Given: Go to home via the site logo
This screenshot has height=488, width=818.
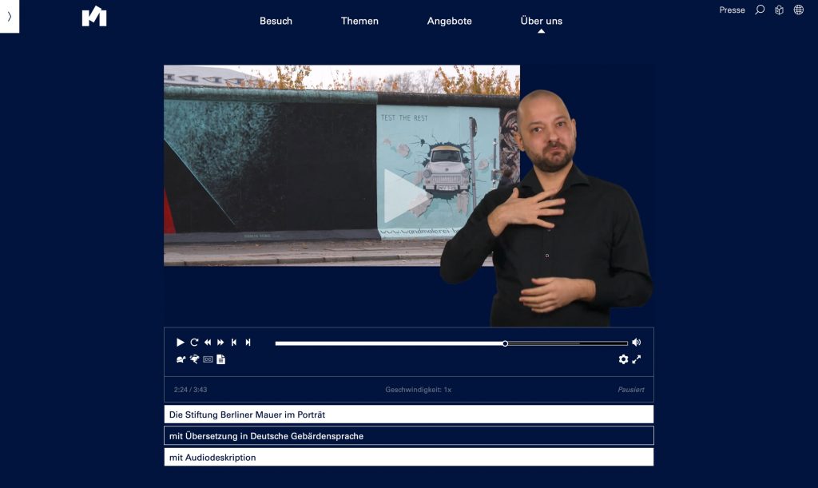Looking at the screenshot, I should pyautogui.click(x=94, y=16).
